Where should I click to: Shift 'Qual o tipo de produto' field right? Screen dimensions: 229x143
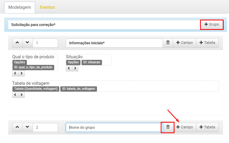22,73
